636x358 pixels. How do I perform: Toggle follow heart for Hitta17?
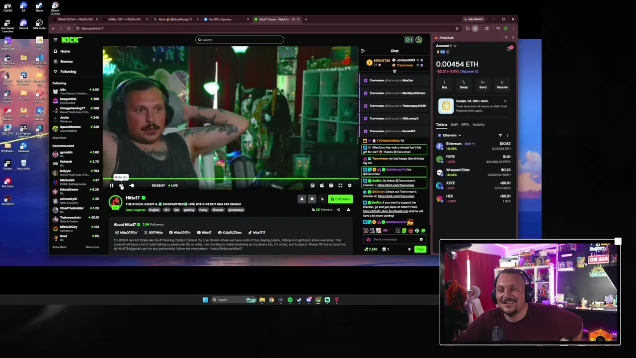[312, 199]
